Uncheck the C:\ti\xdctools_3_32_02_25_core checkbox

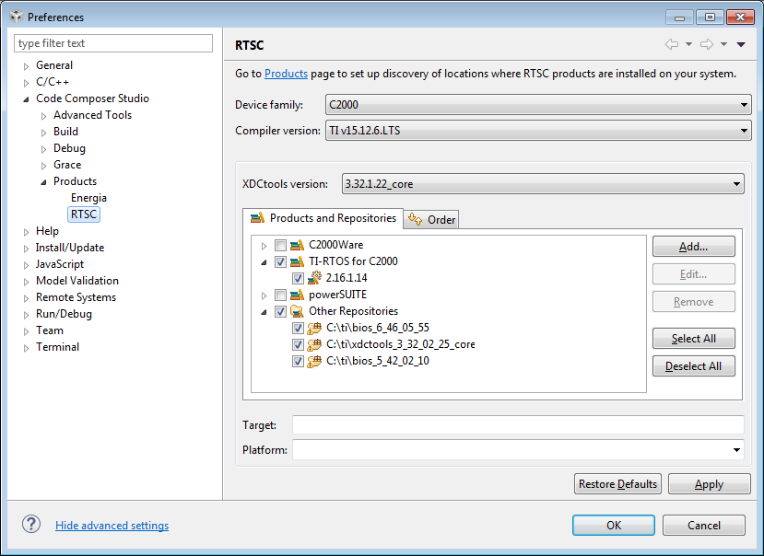click(298, 344)
